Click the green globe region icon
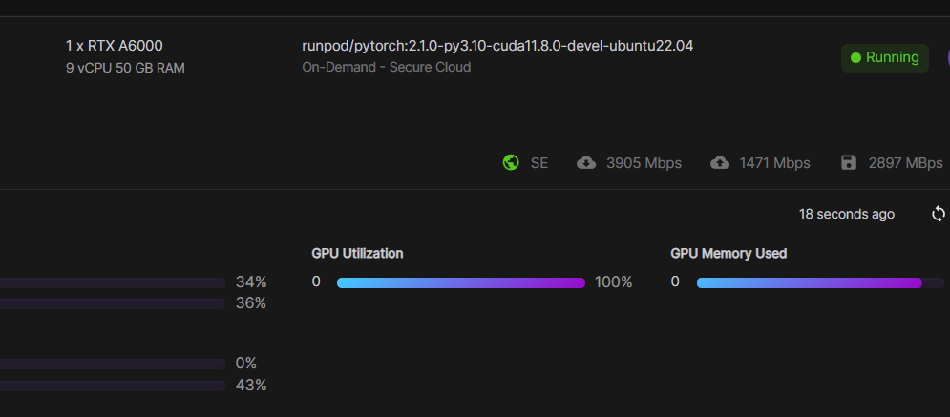 pyautogui.click(x=511, y=162)
